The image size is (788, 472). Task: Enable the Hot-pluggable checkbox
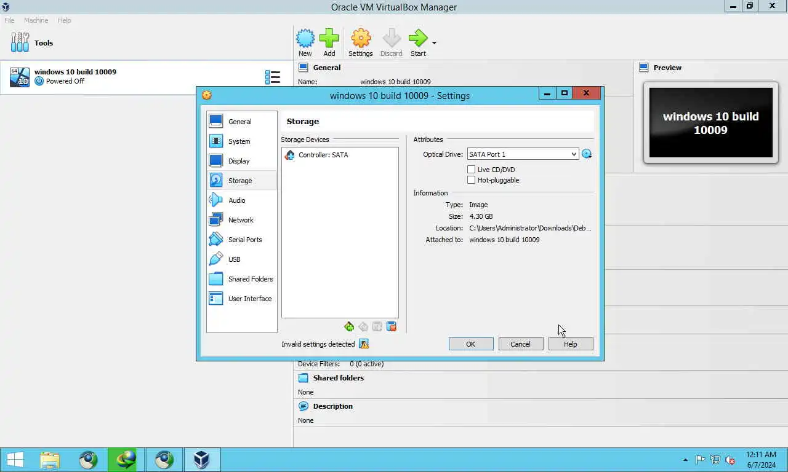coord(472,180)
